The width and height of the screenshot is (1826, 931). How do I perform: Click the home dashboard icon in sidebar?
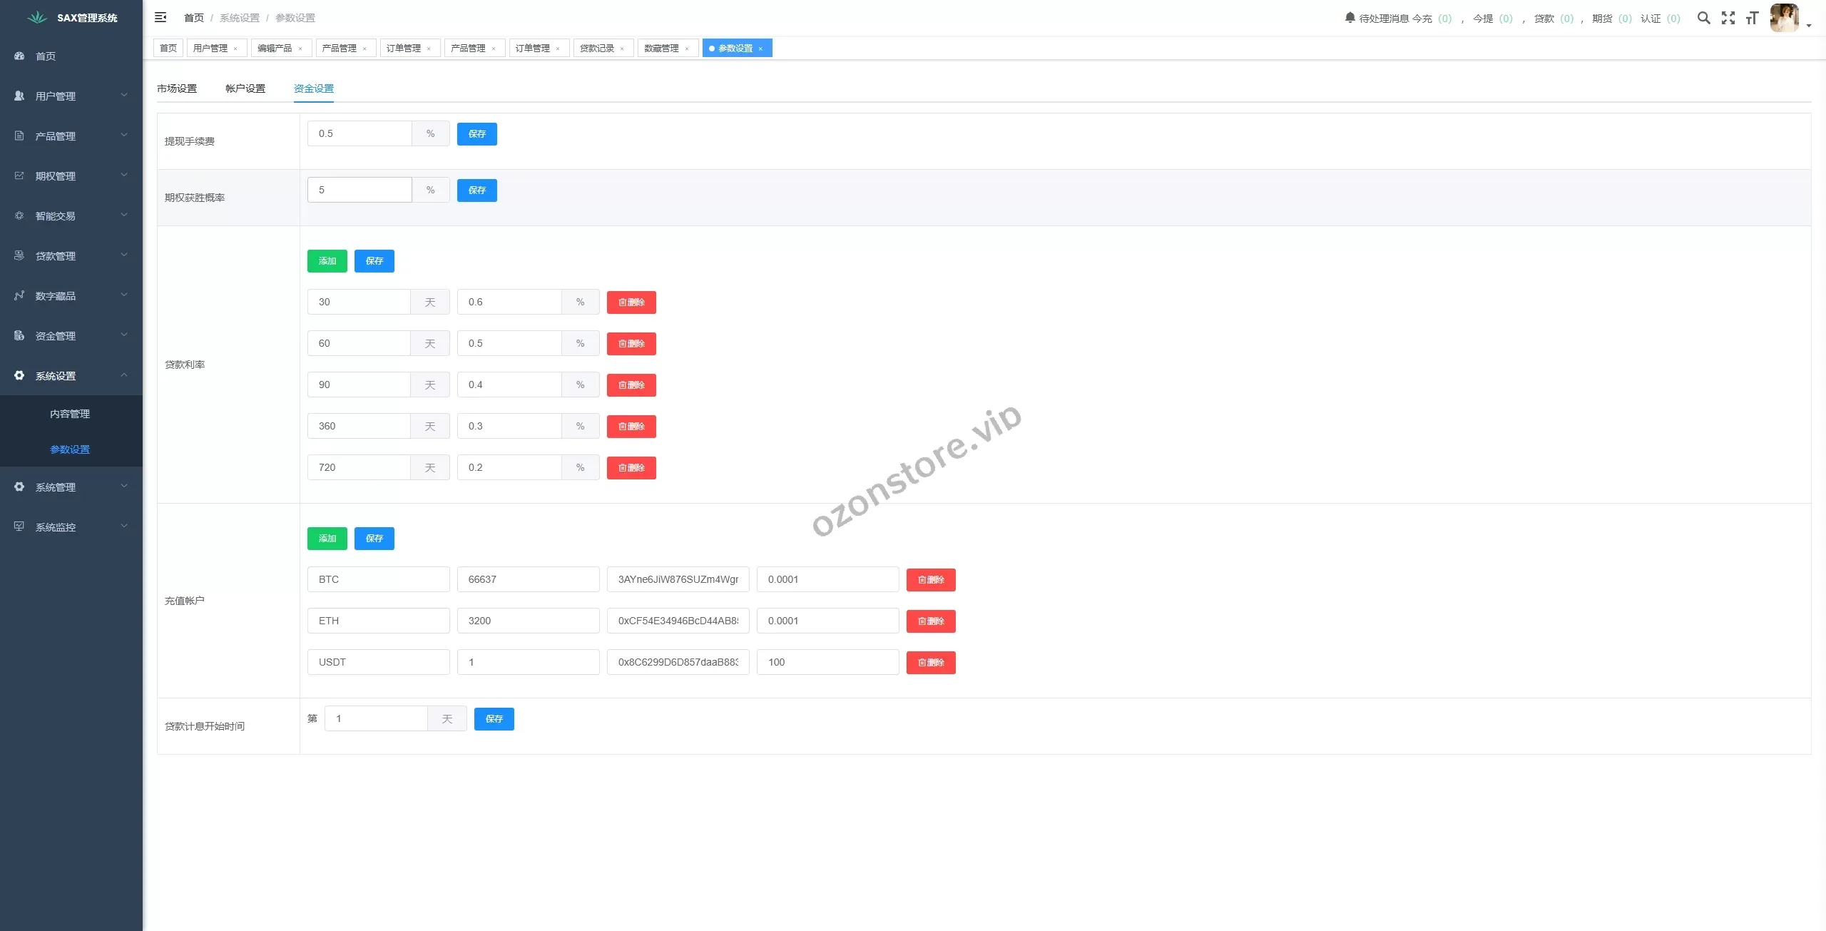20,56
